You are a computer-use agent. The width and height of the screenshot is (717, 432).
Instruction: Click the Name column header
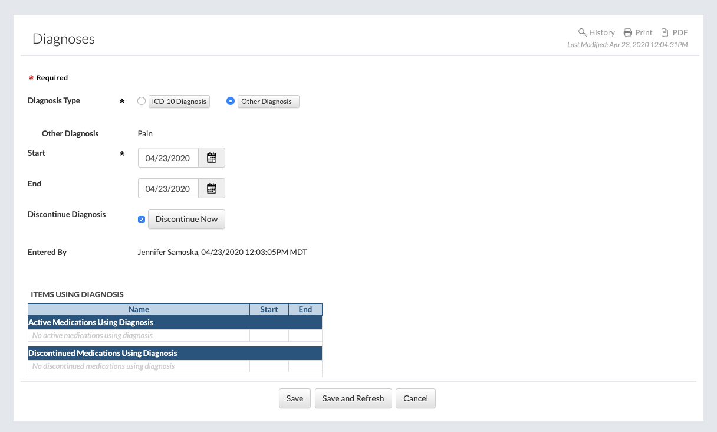139,309
